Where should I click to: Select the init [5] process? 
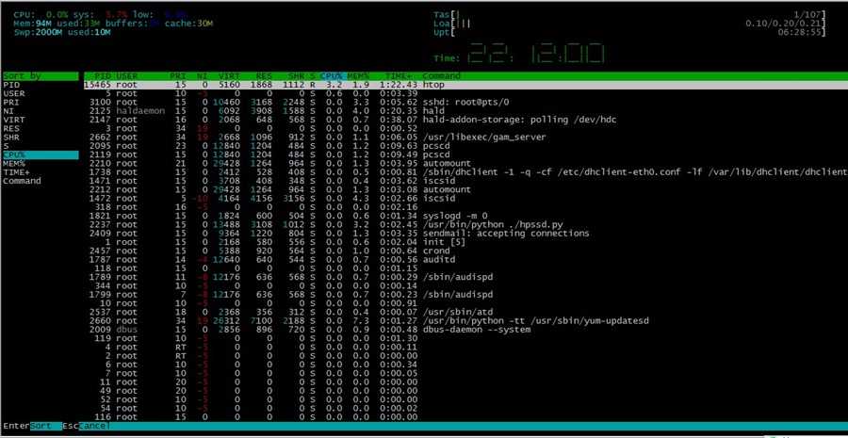(x=465, y=242)
